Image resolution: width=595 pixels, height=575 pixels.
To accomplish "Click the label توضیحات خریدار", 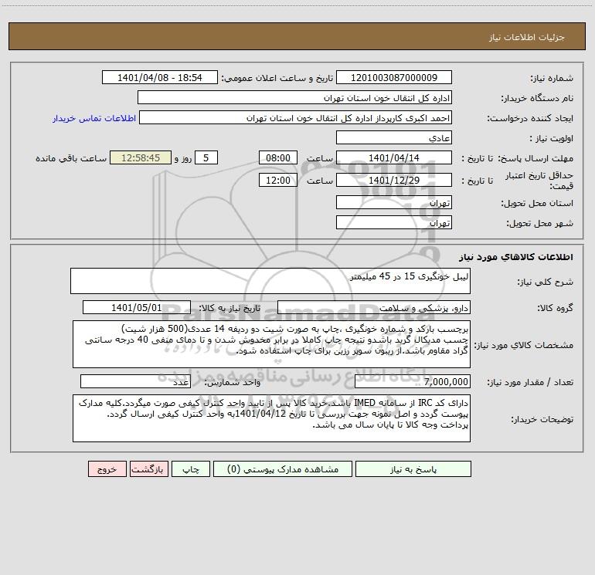I will [x=542, y=419].
